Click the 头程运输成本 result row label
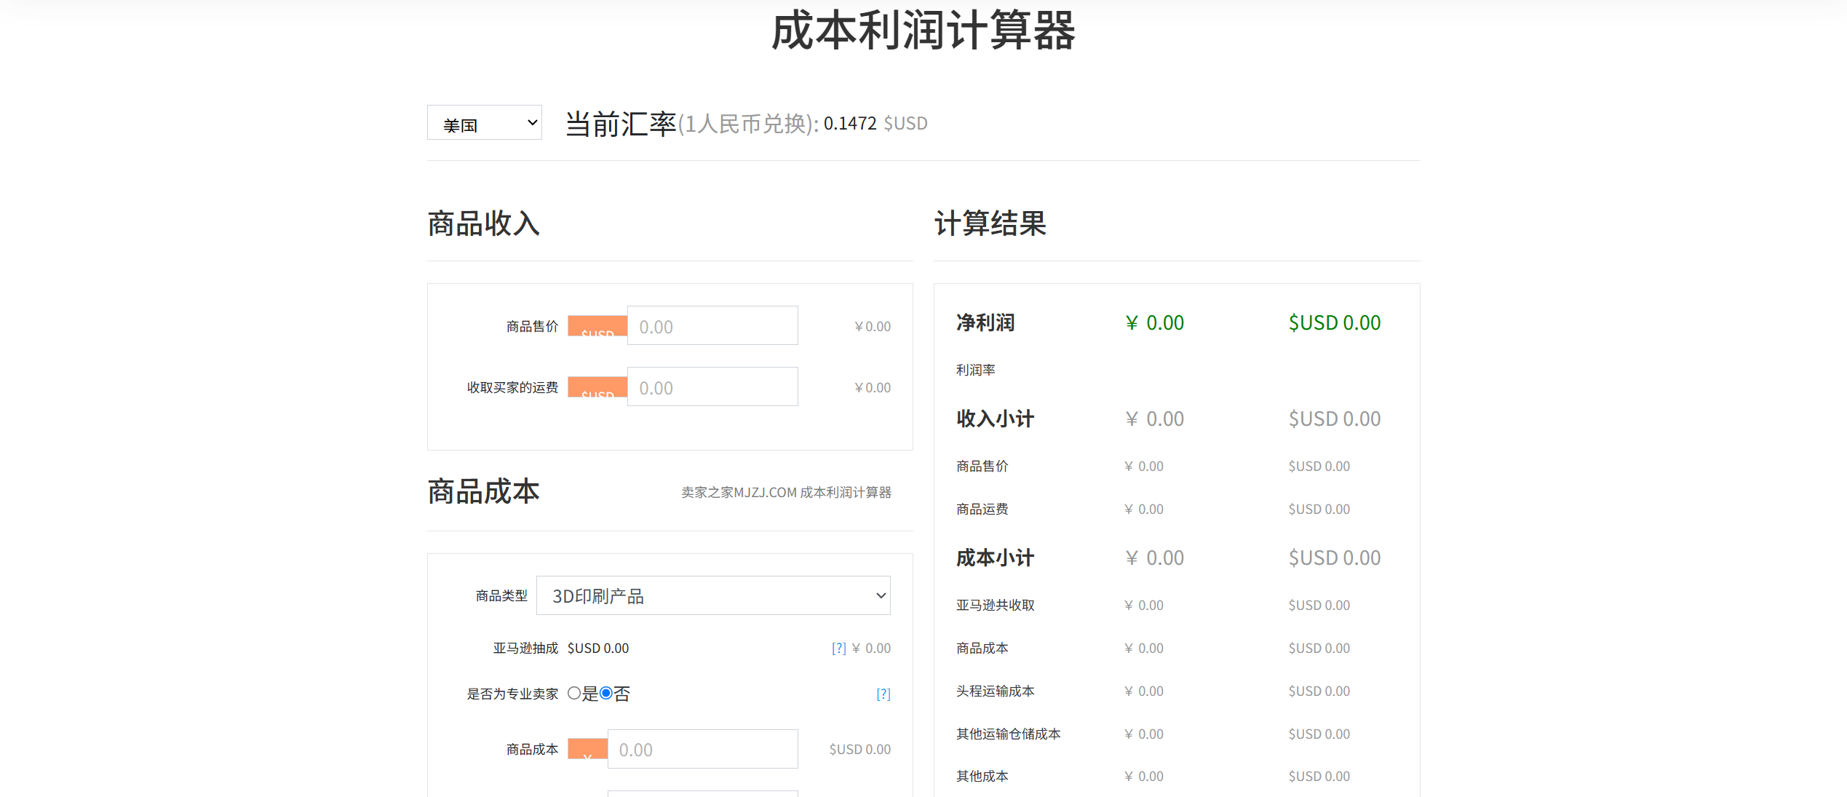The width and height of the screenshot is (1847, 797). pyautogui.click(x=996, y=691)
